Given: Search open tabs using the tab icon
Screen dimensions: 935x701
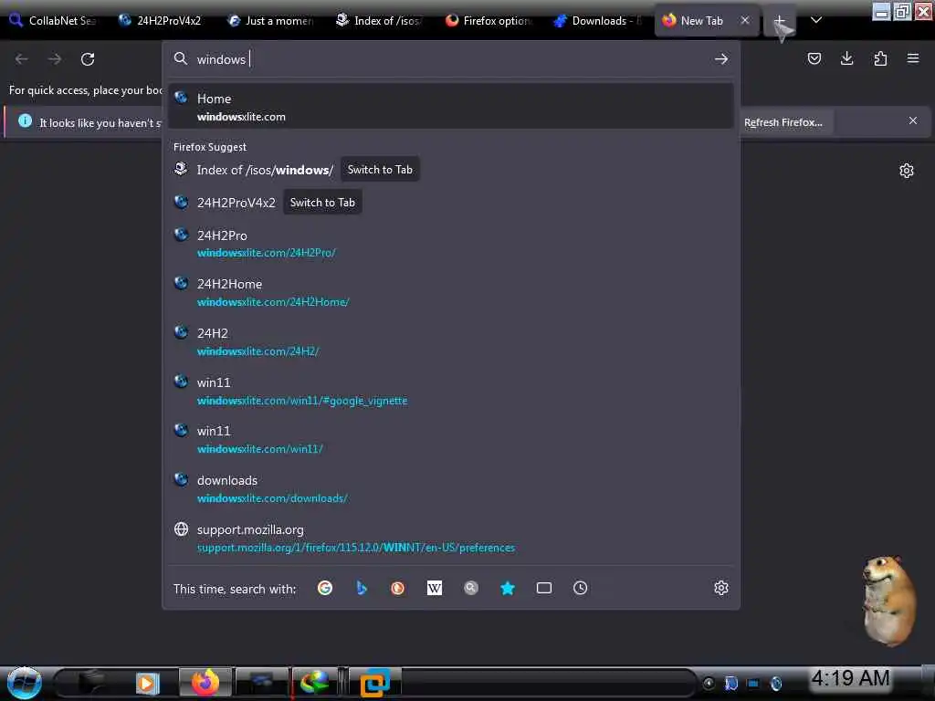Looking at the screenshot, I should pyautogui.click(x=544, y=589).
